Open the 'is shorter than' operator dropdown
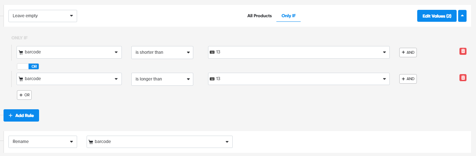476x156 pixels. click(162, 52)
